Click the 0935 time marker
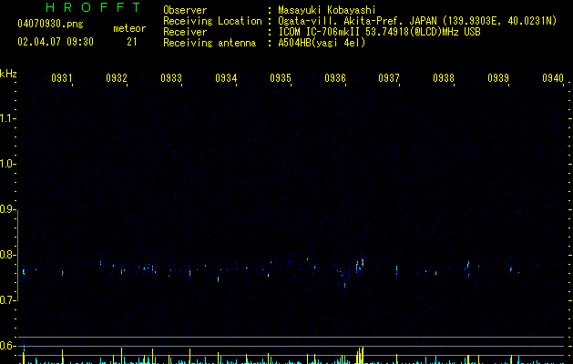This screenshot has width=573, height=364. [281, 77]
